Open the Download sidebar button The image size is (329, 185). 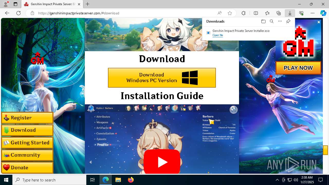point(27,130)
